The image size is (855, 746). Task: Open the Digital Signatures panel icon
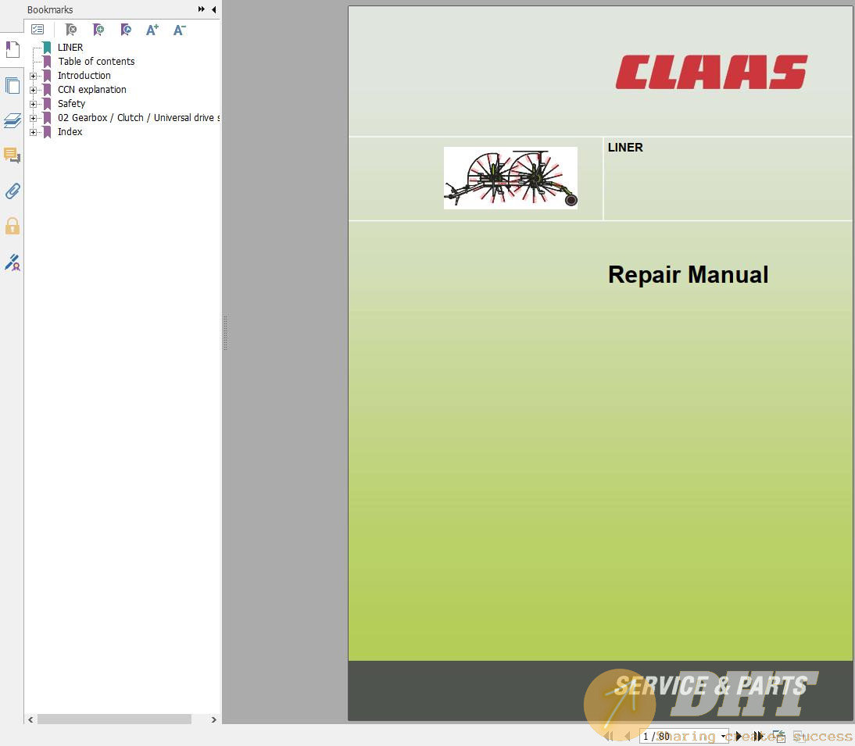tap(12, 262)
